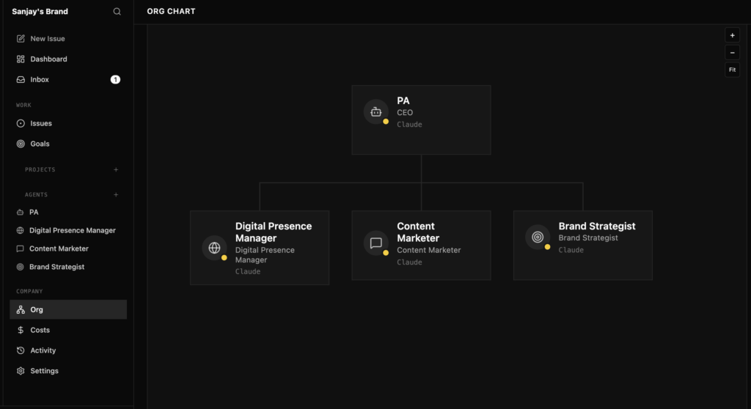The image size is (751, 409).
Task: Open Activity label under Company
Action: click(x=43, y=350)
